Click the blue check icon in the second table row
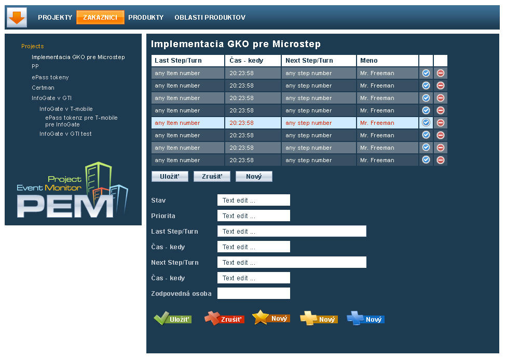The image size is (506, 358). 426,85
